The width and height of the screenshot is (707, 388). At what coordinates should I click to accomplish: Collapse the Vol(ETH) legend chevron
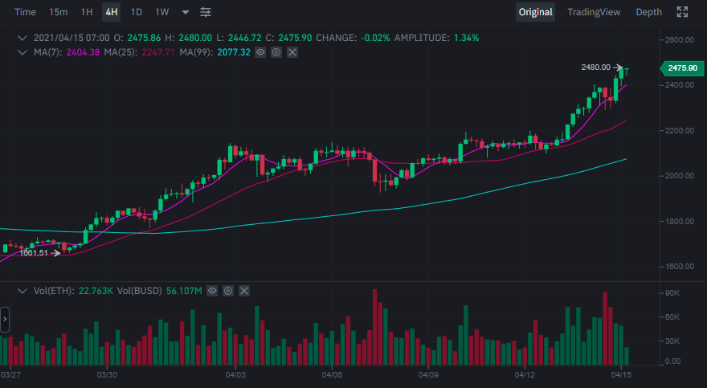tap(22, 290)
